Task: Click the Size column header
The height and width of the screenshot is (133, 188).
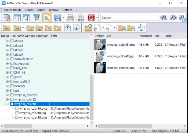Action: (x=157, y=36)
